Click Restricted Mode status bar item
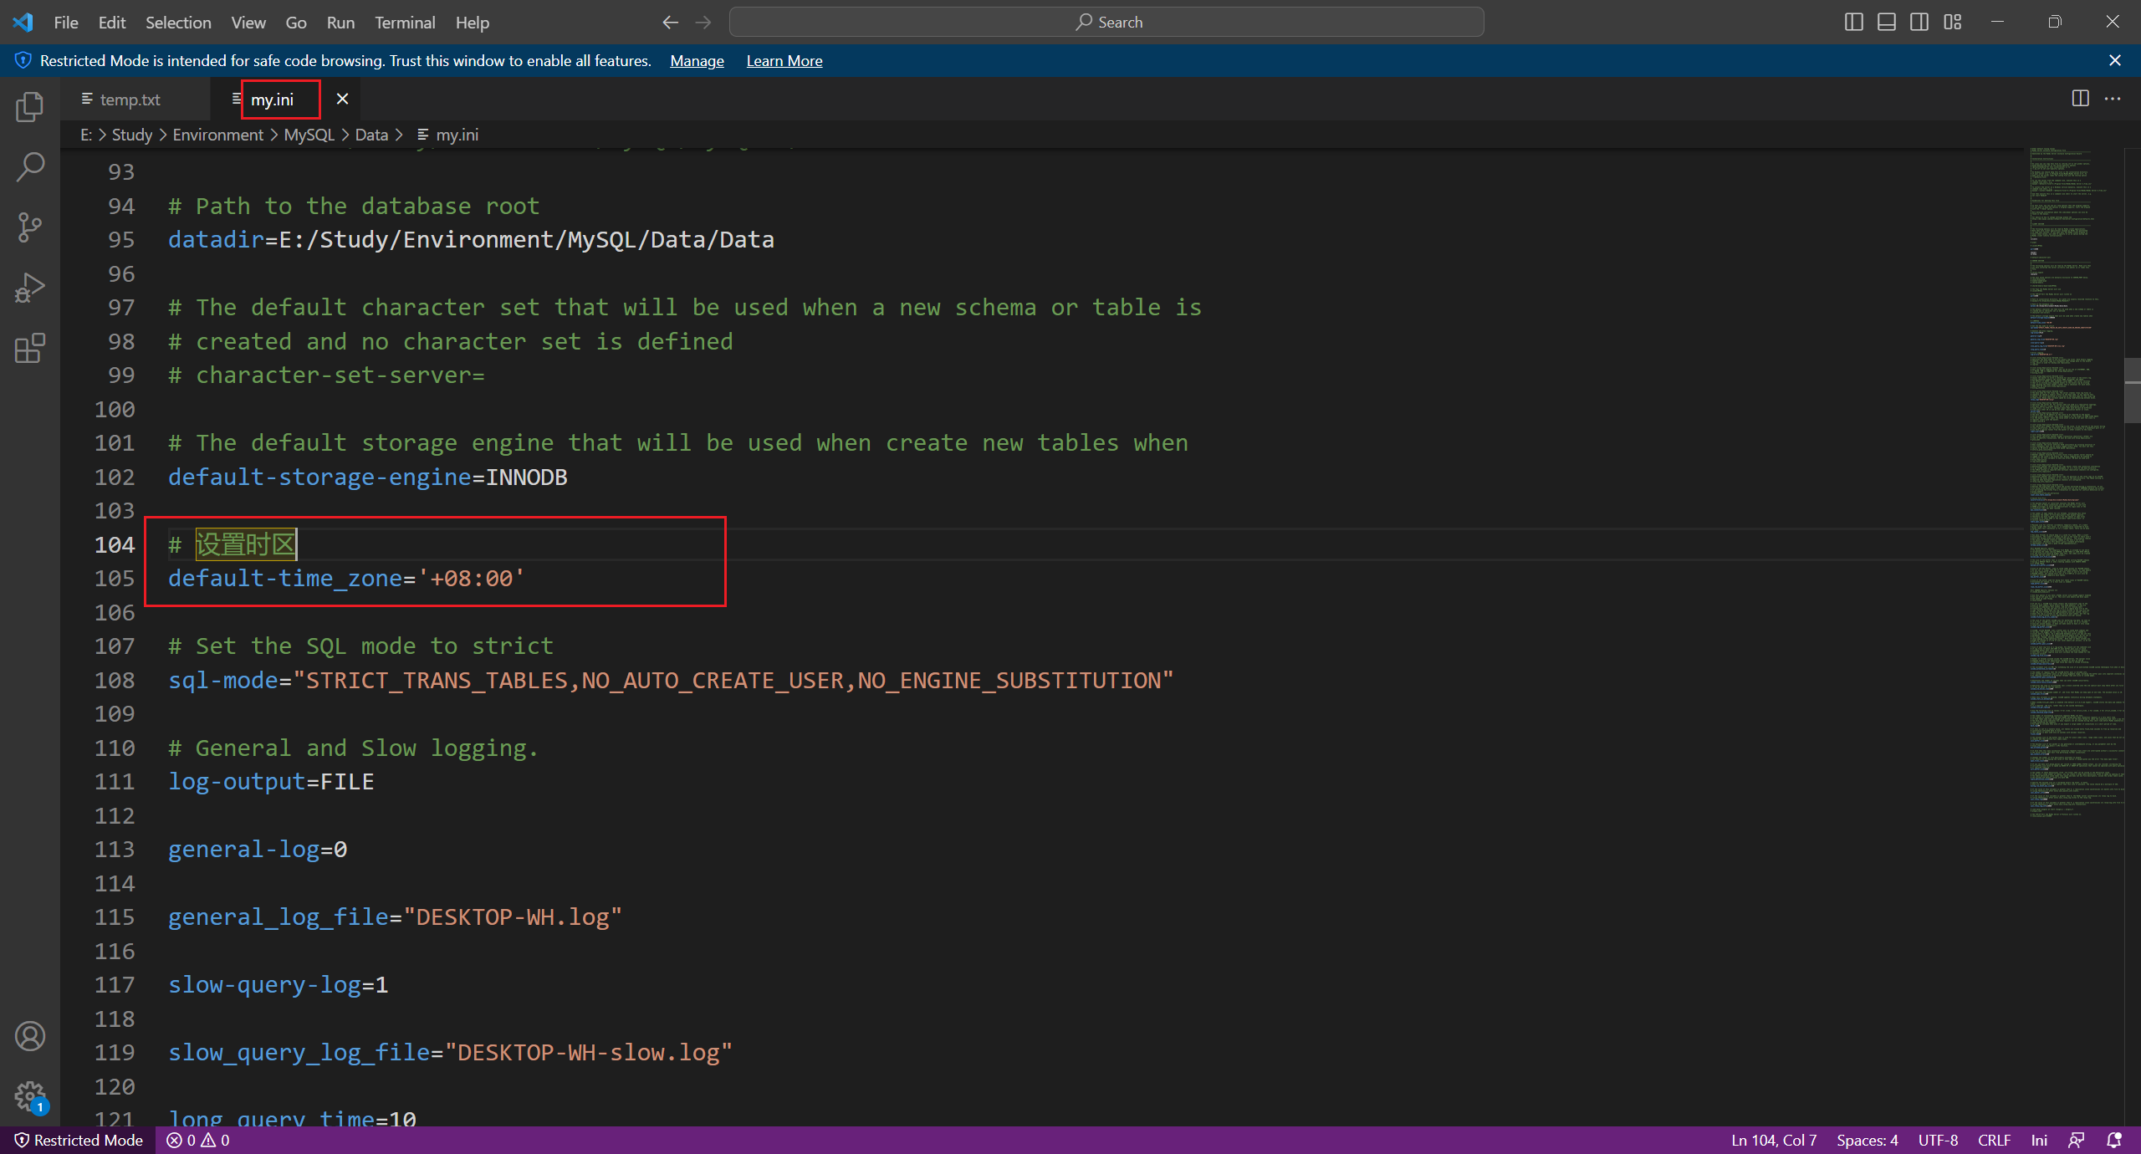Viewport: 2141px width, 1154px height. tap(79, 1140)
